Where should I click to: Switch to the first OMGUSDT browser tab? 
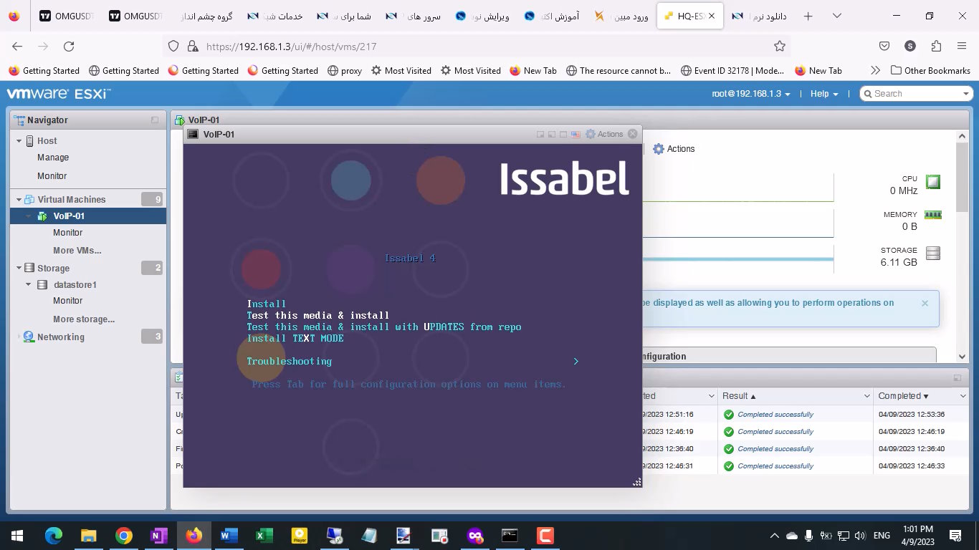tap(65, 16)
